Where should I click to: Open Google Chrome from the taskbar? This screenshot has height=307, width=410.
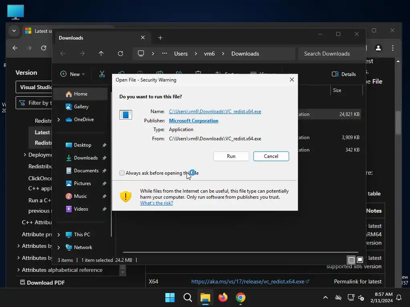(x=241, y=297)
